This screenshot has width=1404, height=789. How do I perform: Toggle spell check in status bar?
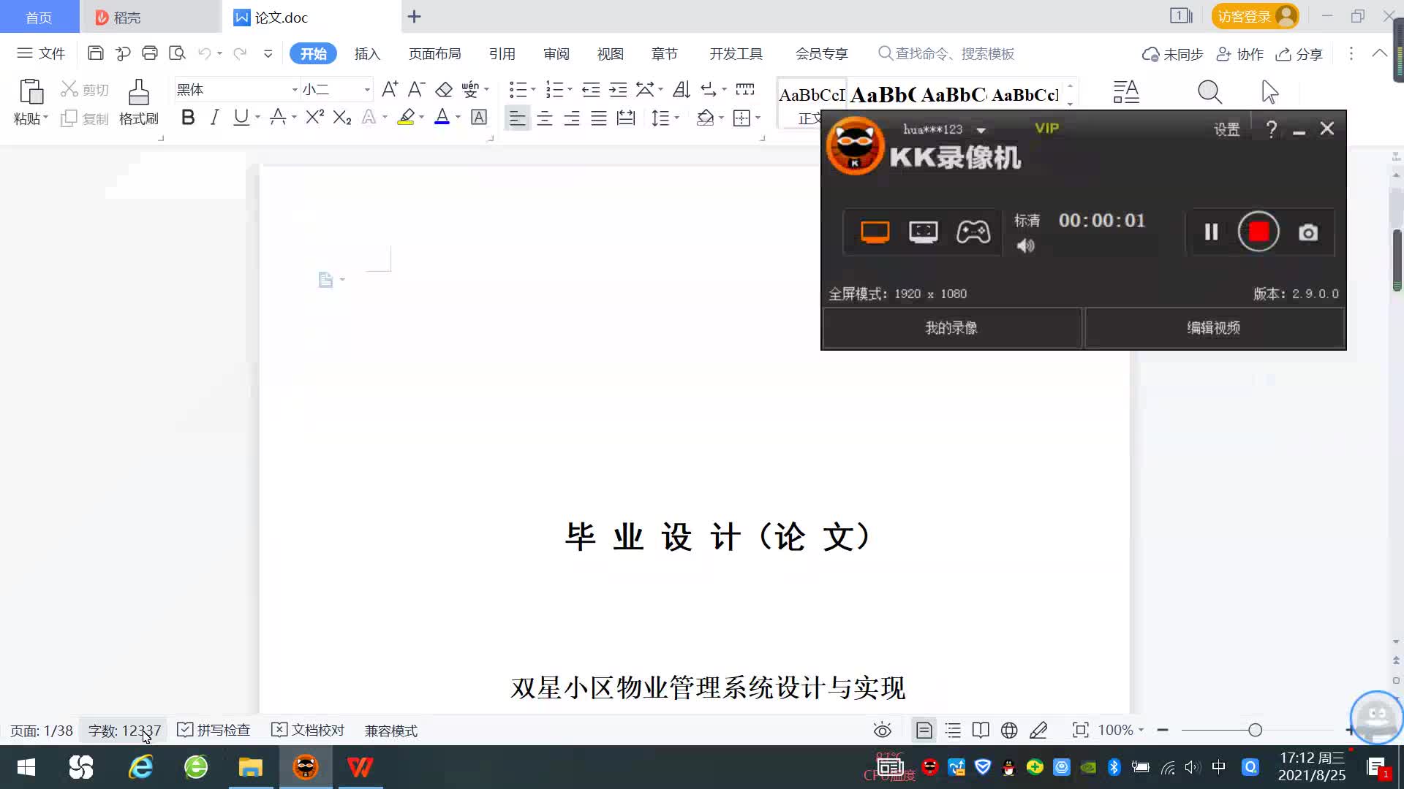tap(214, 730)
